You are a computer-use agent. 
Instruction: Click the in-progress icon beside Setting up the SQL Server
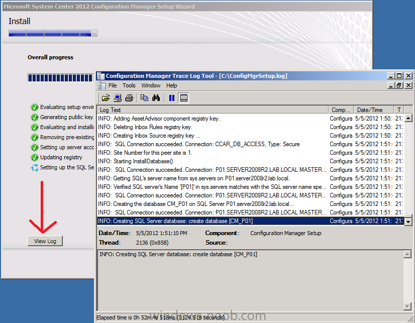(34, 167)
